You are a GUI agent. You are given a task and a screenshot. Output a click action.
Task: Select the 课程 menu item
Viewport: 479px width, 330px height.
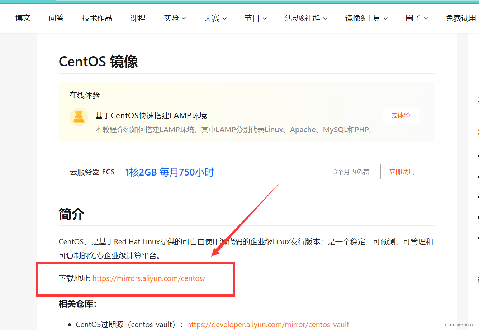tap(138, 18)
